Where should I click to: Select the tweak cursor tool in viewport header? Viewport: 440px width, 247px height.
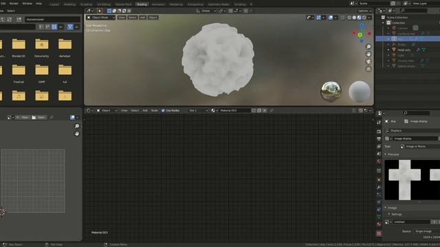click(x=100, y=11)
